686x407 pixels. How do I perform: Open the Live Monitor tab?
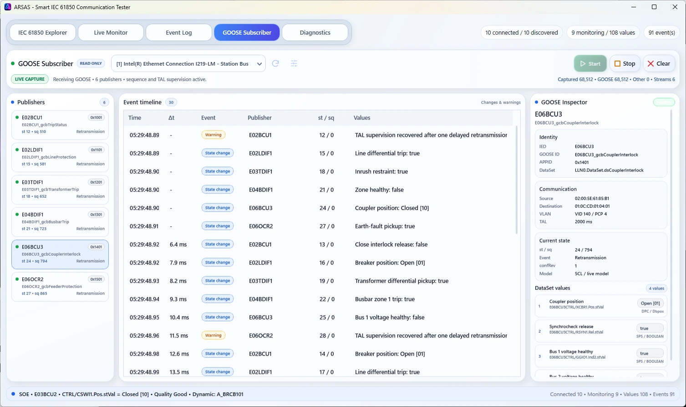pyautogui.click(x=111, y=32)
